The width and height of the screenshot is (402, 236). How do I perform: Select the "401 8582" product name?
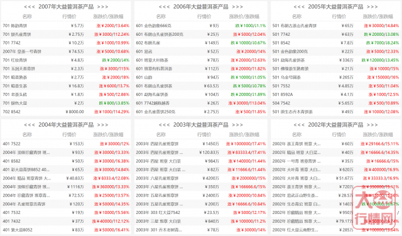point(11,161)
